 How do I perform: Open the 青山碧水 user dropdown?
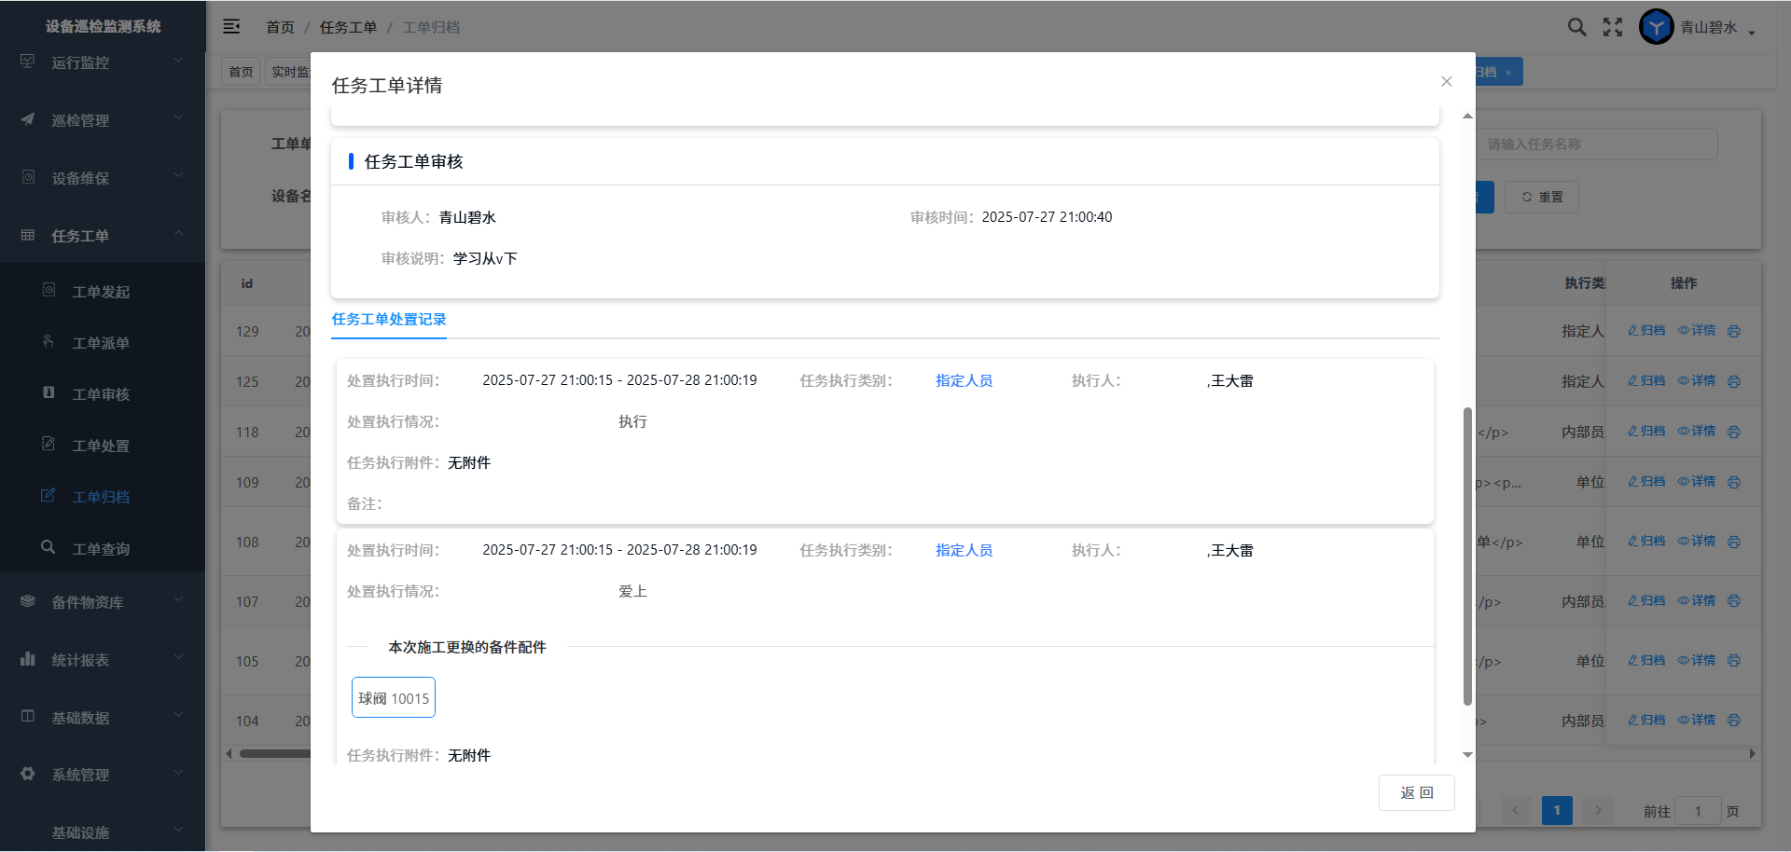click(1716, 28)
